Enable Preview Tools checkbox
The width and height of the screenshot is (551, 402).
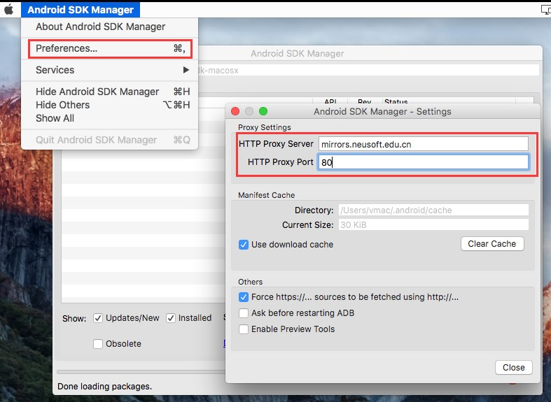click(x=244, y=329)
